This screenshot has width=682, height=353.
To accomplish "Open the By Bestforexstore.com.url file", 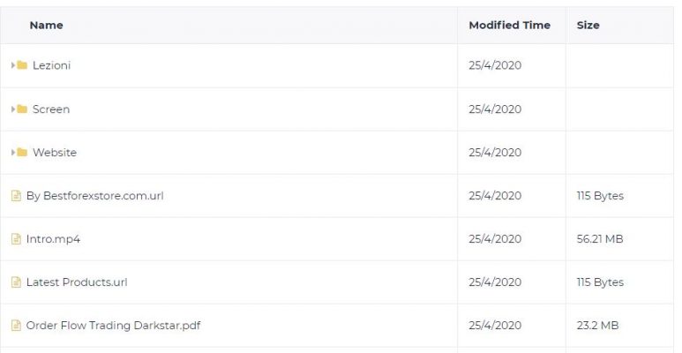I will (x=94, y=196).
